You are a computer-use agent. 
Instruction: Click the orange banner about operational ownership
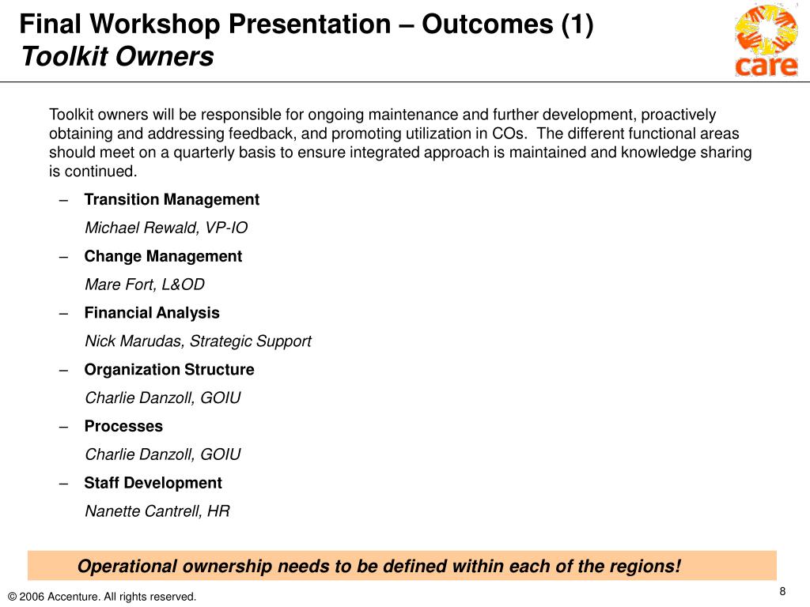[402, 566]
